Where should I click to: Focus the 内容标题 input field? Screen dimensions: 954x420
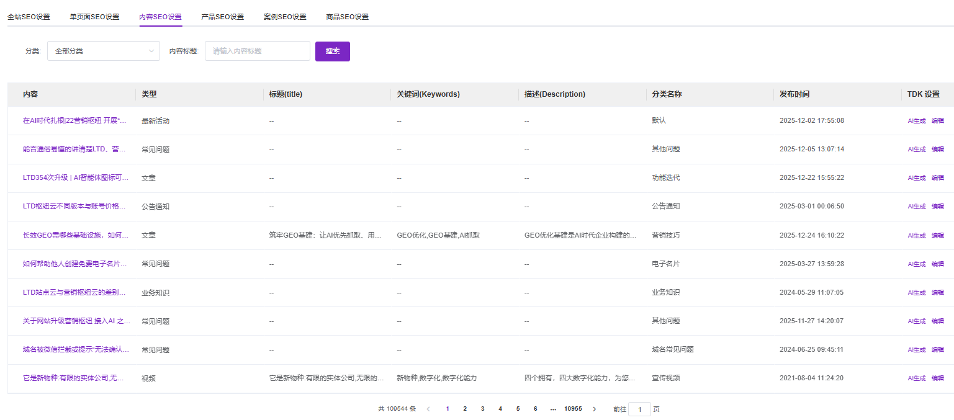pyautogui.click(x=257, y=51)
